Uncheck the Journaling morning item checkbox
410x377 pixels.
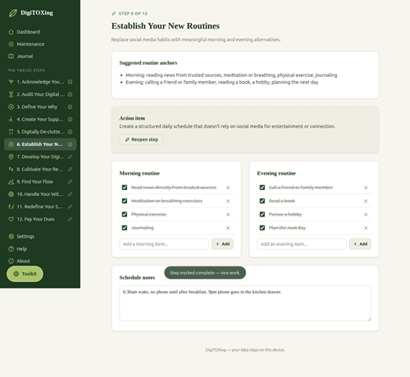point(125,228)
